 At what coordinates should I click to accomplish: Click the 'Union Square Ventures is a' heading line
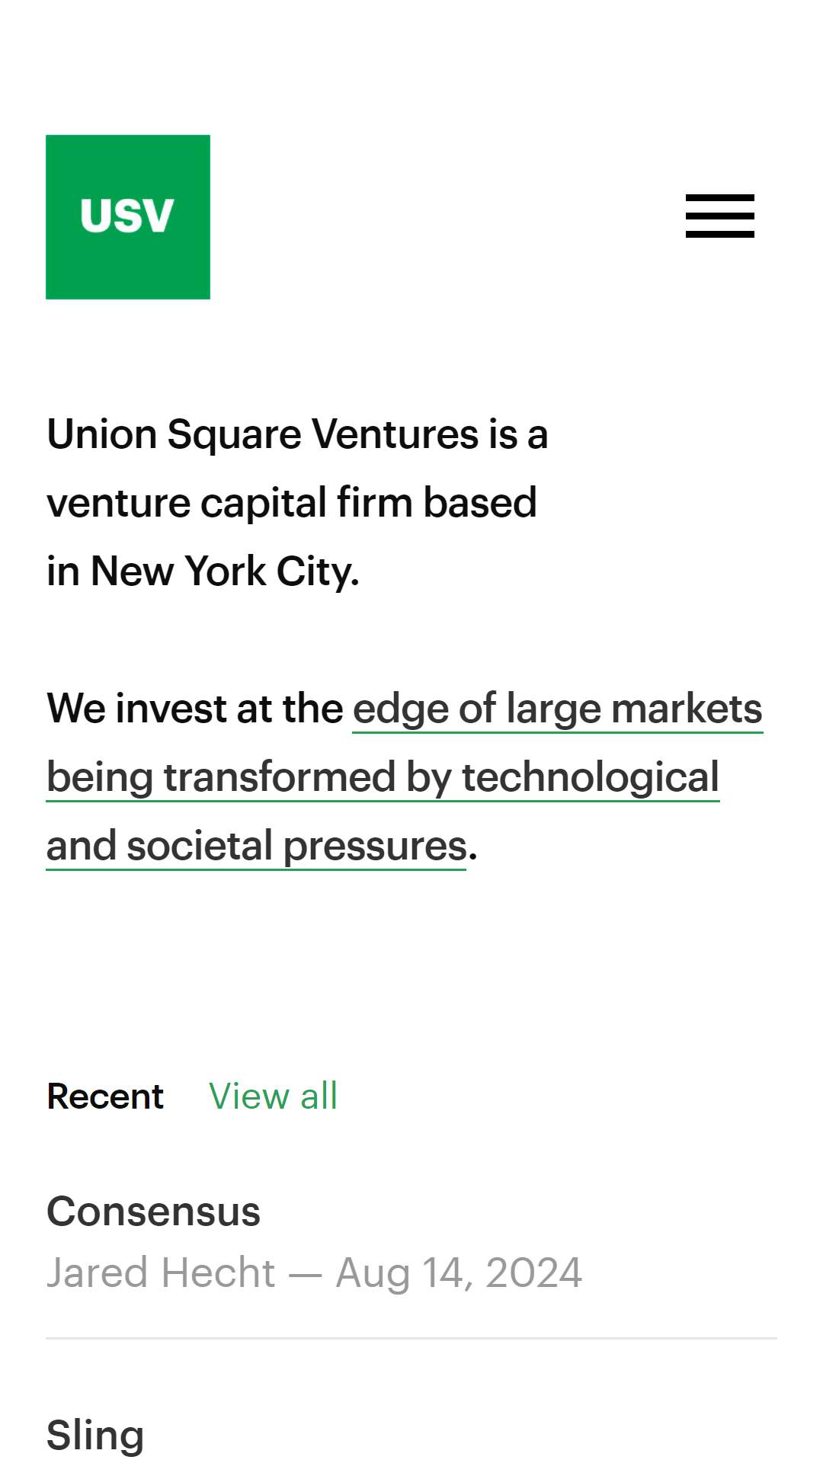297,434
